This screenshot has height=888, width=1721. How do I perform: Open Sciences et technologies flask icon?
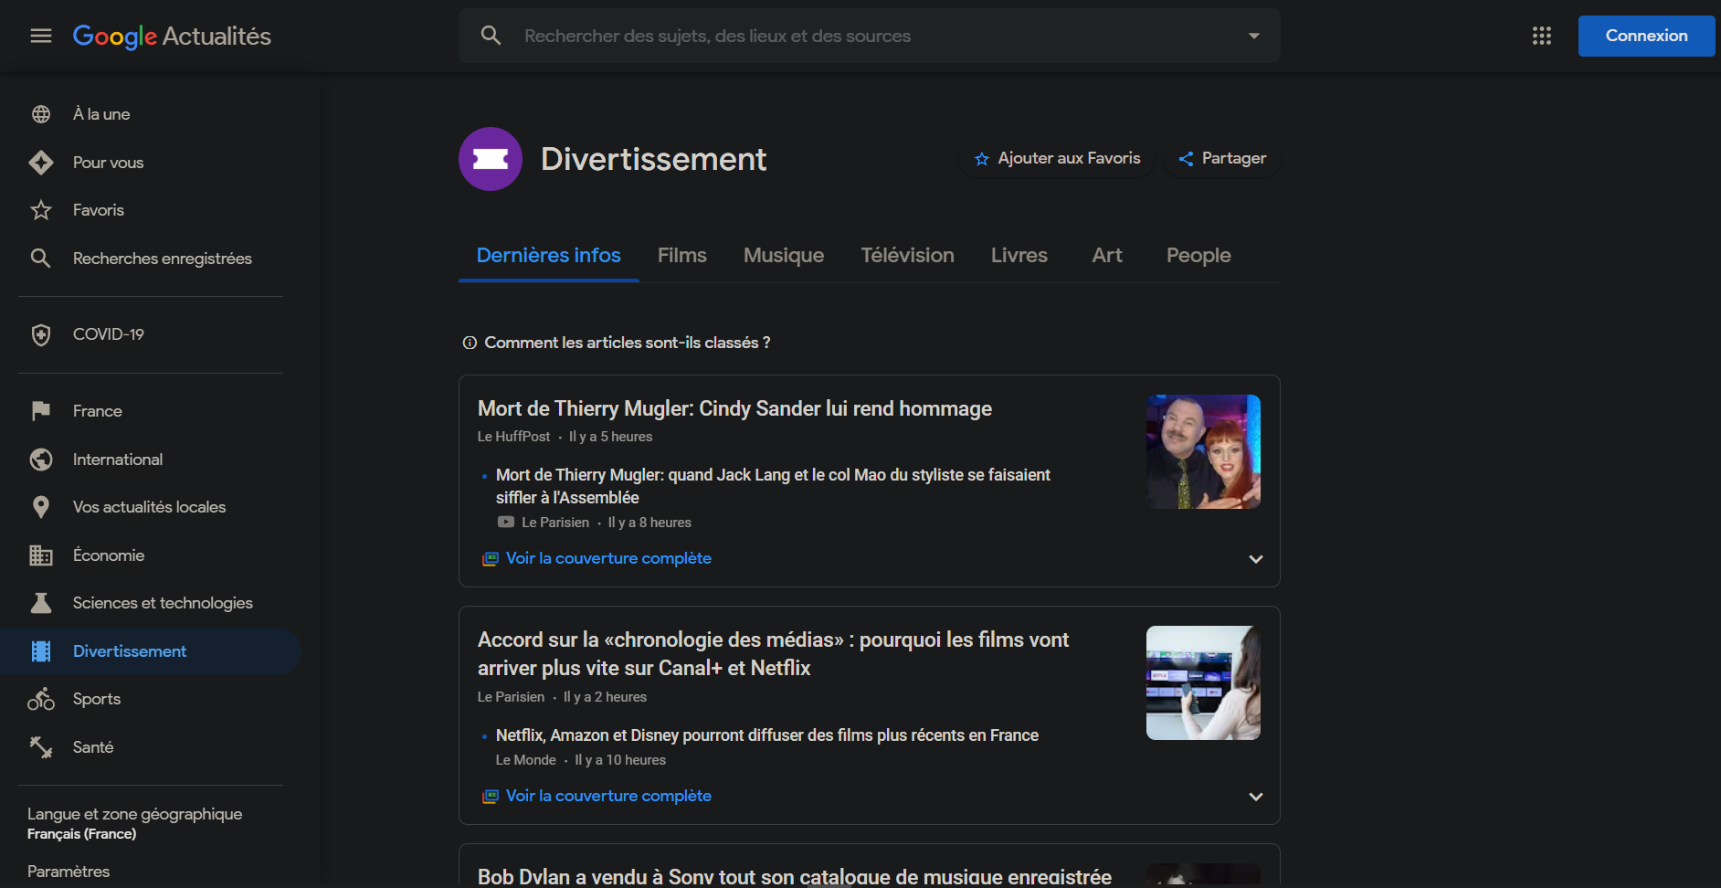[x=41, y=603]
